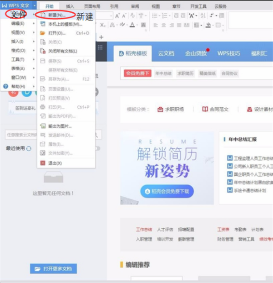Viewport: 273px width, 283px height.
Task: Switch to the 审阅 ribbon tab
Action: pyautogui.click(x=135, y=6)
